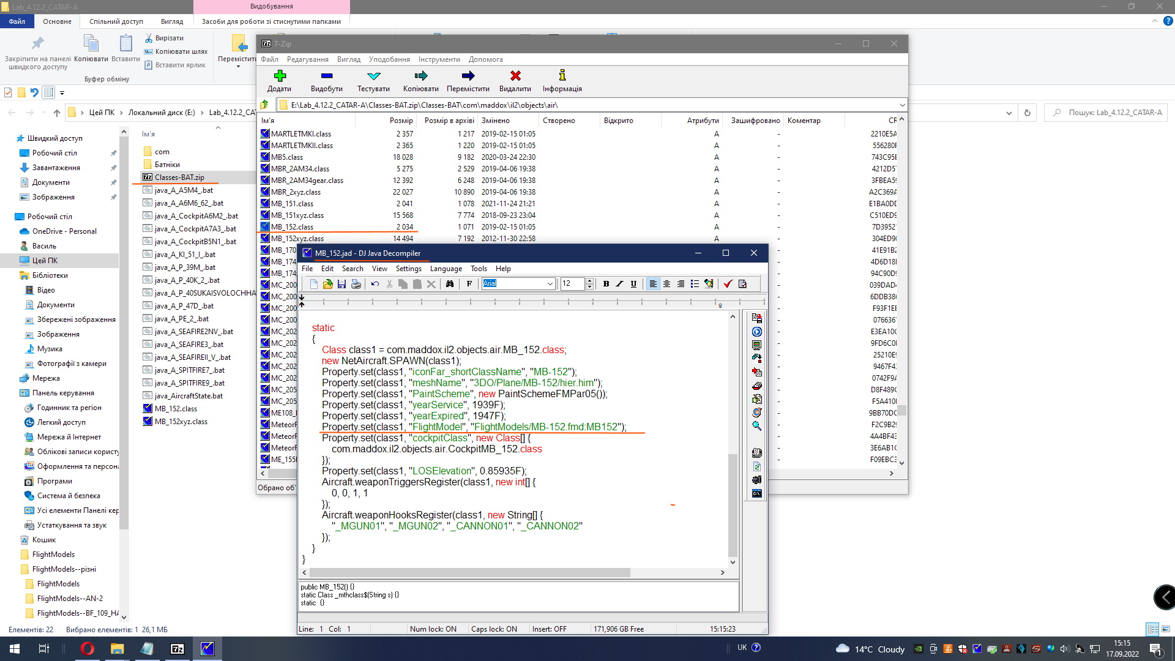The width and height of the screenshot is (1175, 661).
Task: Click Save icon in DJ Java Decompiler
Action: [341, 284]
